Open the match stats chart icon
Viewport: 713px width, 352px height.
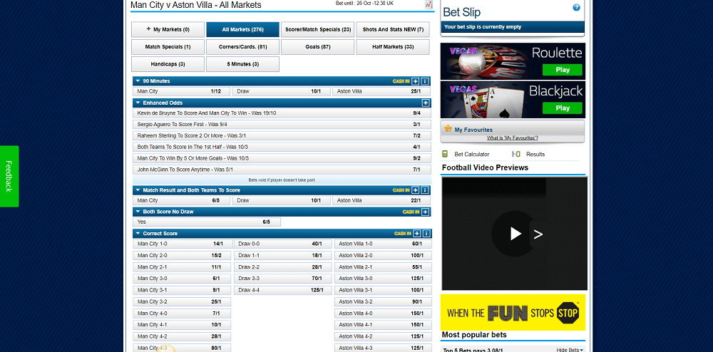pyautogui.click(x=429, y=4)
